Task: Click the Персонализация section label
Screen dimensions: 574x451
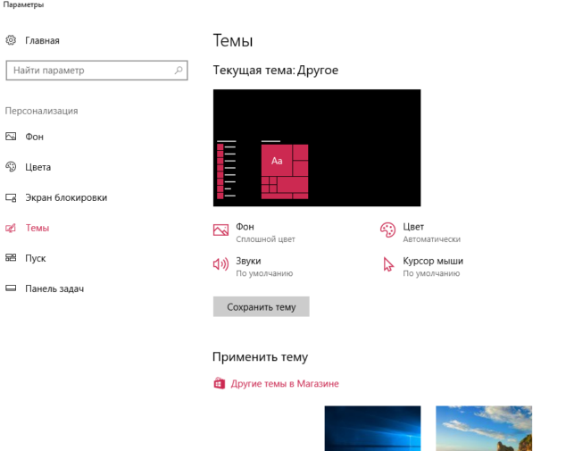Action: [41, 111]
